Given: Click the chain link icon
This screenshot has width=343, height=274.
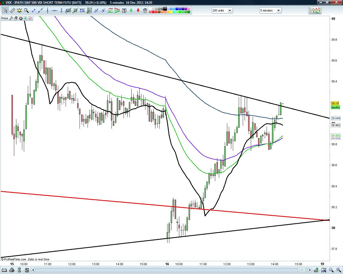Looking at the screenshot, I should pos(19,270).
